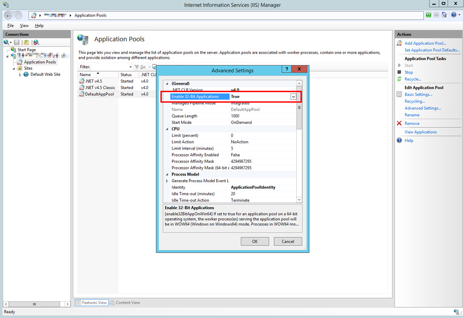Click Advanced Settings... link in Actions pane

(423, 108)
